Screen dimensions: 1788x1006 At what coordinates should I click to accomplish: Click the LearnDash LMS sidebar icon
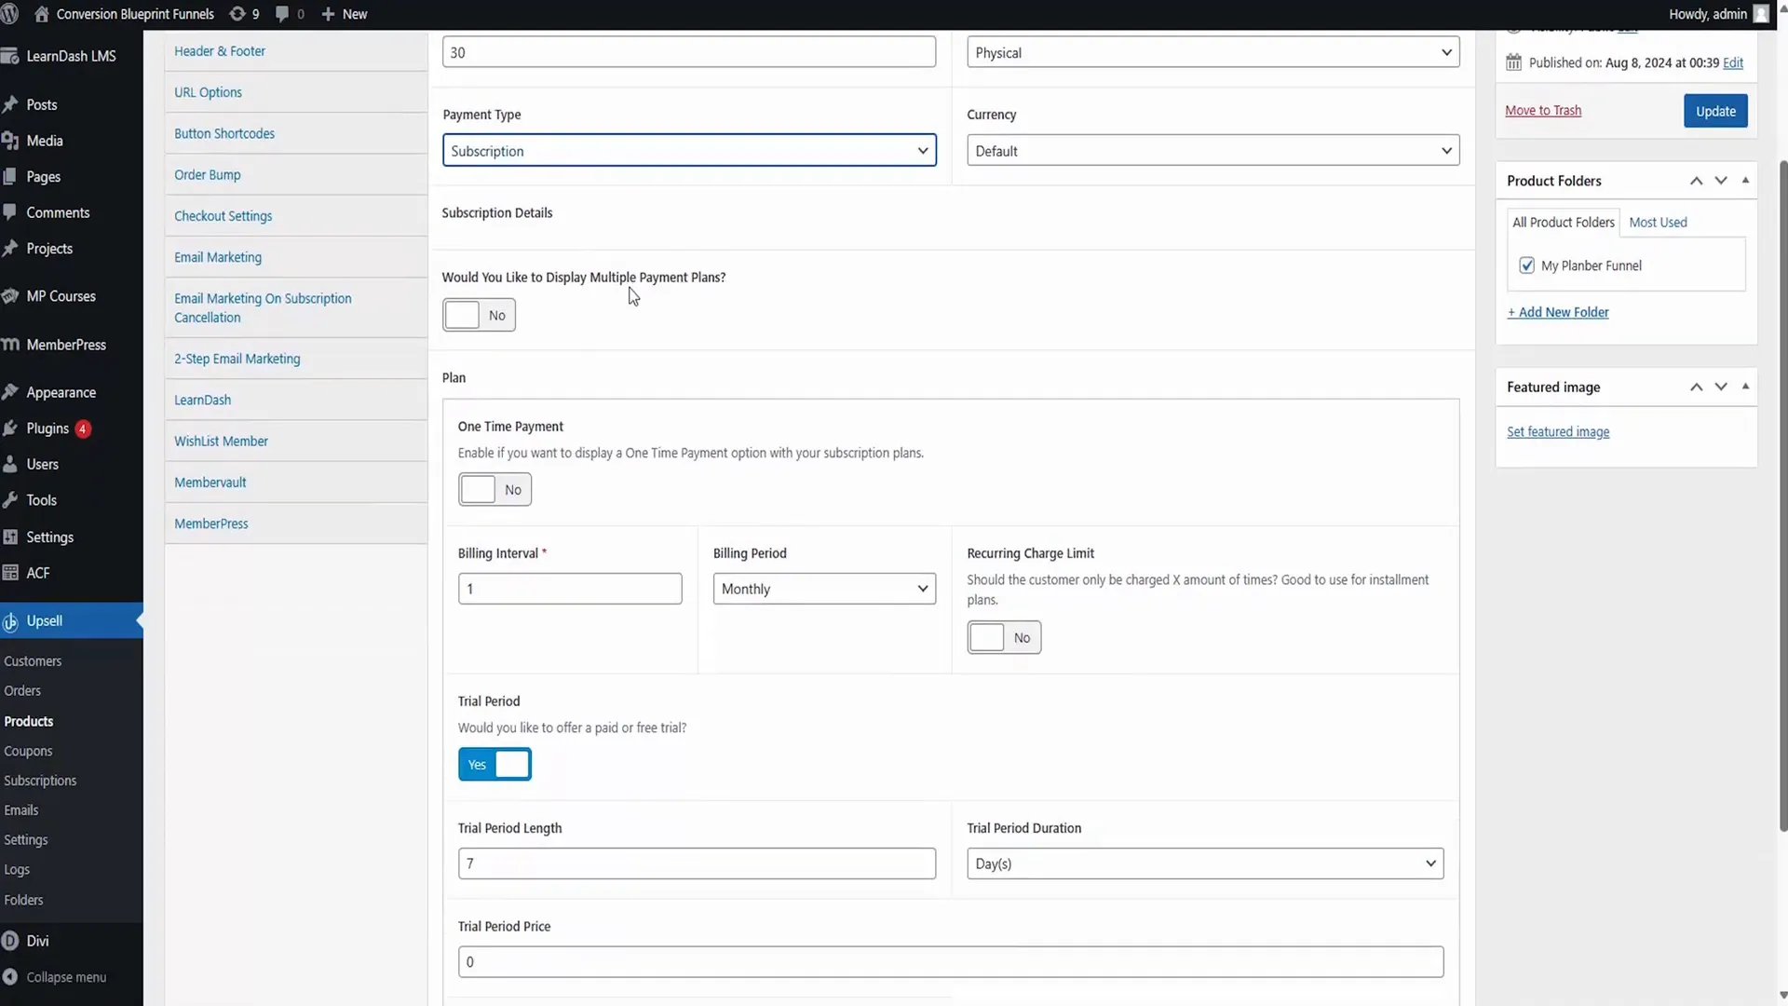tap(10, 56)
